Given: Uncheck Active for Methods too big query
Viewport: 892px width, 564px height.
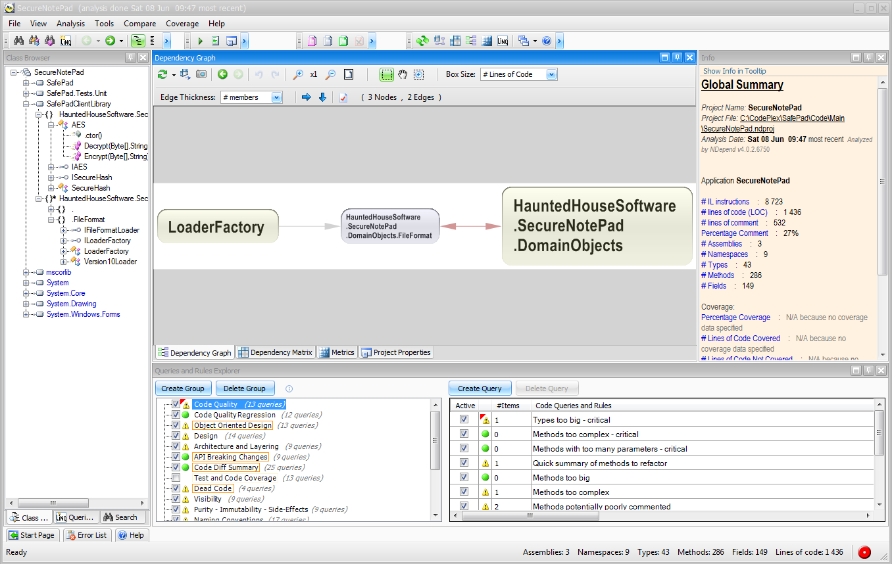Looking at the screenshot, I should [x=464, y=478].
